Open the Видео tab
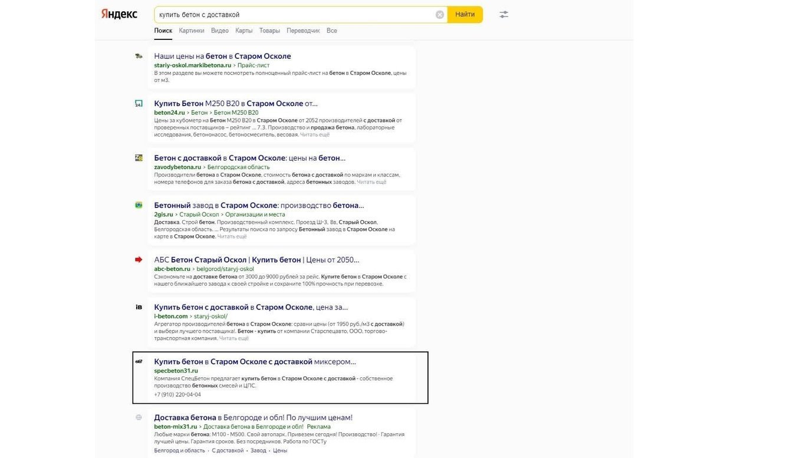The height and width of the screenshot is (458, 790). click(x=220, y=31)
